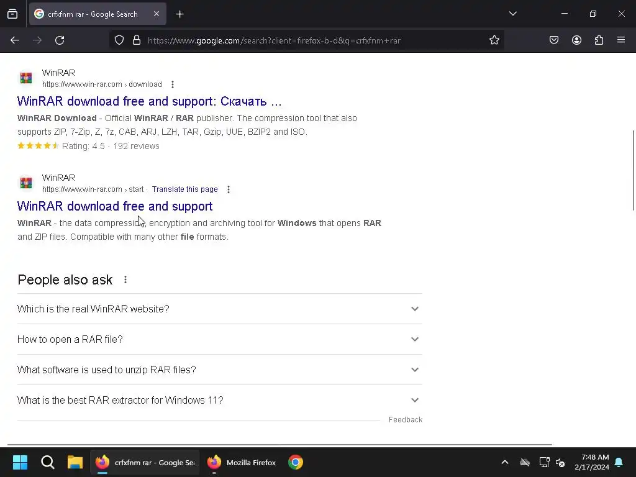Bookmark this page with the star
Screen dimensions: 636x477
coord(494,40)
